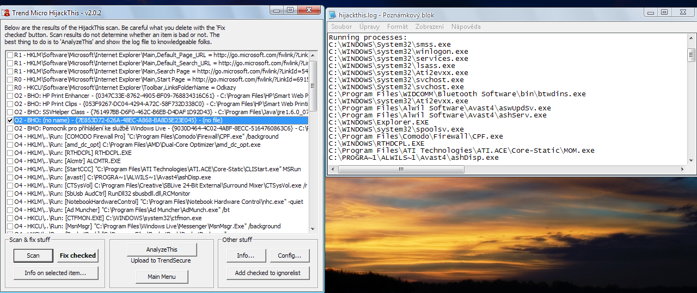Click the Scan button
Image resolution: width=697 pixels, height=293 pixels.
point(33,255)
